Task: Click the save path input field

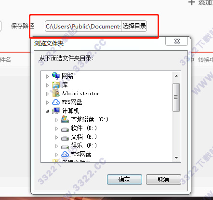Action: tap(83, 26)
